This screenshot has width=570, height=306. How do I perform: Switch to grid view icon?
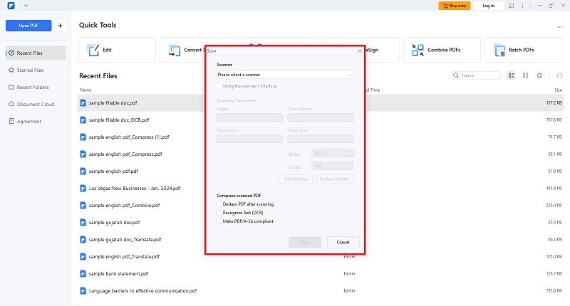(525, 75)
